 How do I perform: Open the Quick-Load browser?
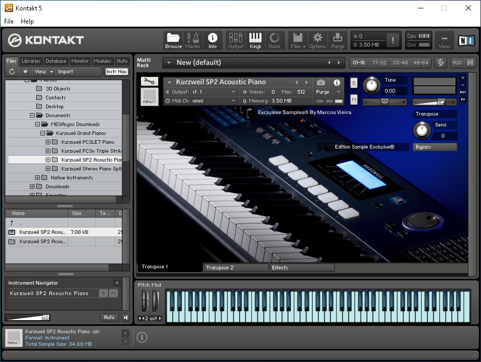[275, 40]
